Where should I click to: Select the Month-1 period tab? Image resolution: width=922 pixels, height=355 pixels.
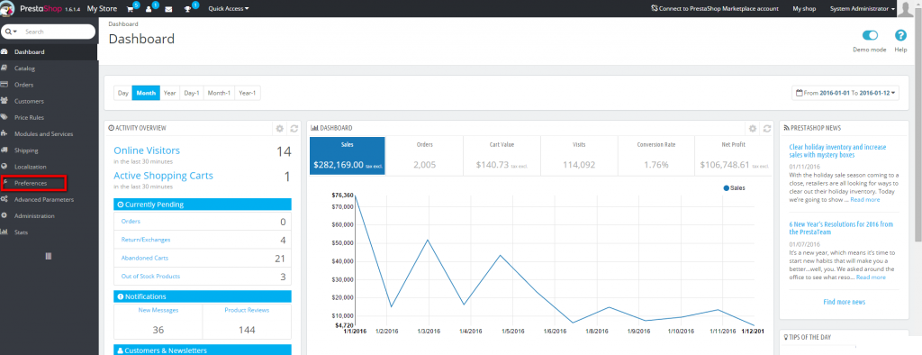(220, 93)
